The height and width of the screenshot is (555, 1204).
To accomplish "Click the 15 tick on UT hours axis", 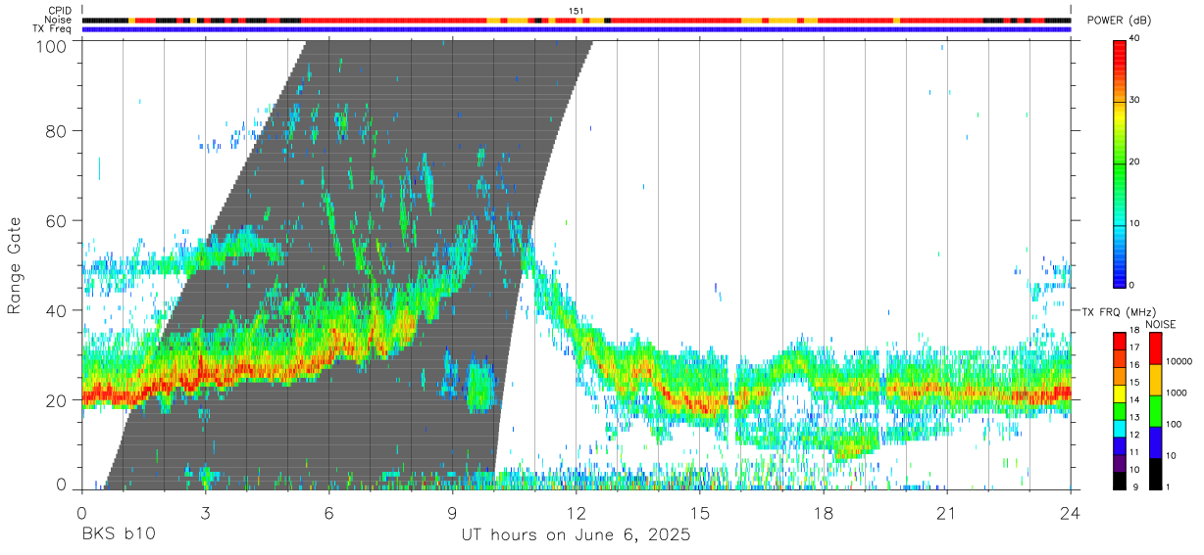I will [x=700, y=511].
